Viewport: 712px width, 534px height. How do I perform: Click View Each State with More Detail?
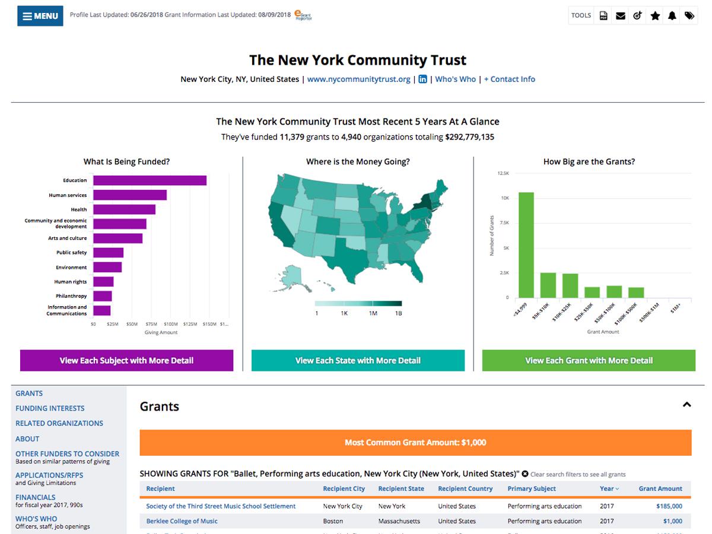pos(358,360)
